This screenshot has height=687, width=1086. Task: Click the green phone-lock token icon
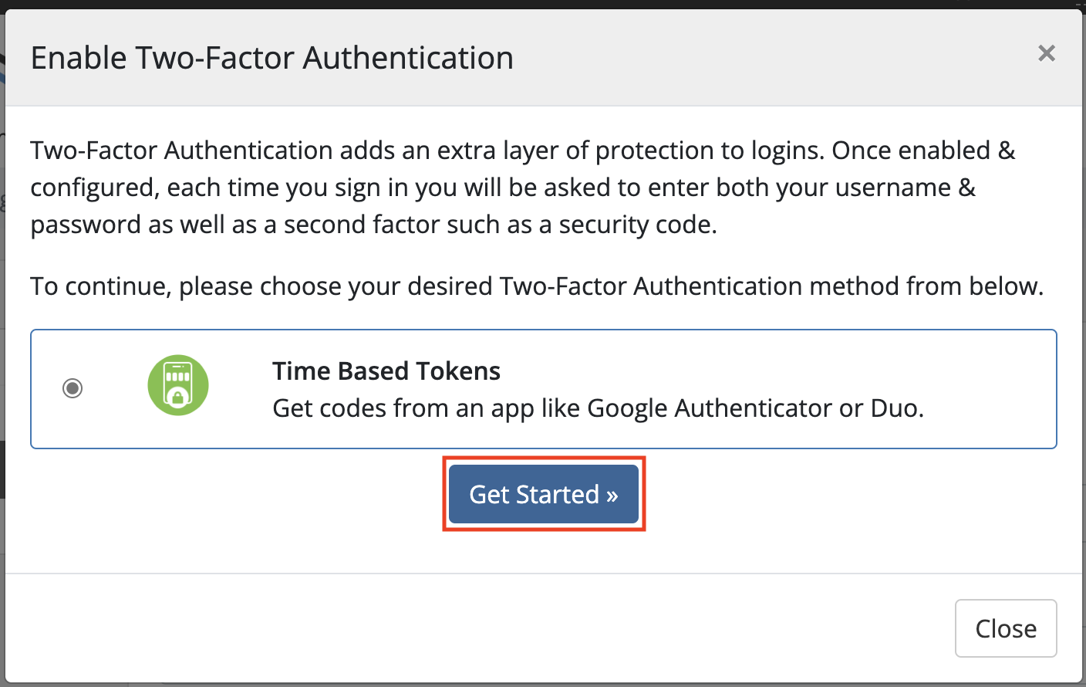click(x=178, y=385)
